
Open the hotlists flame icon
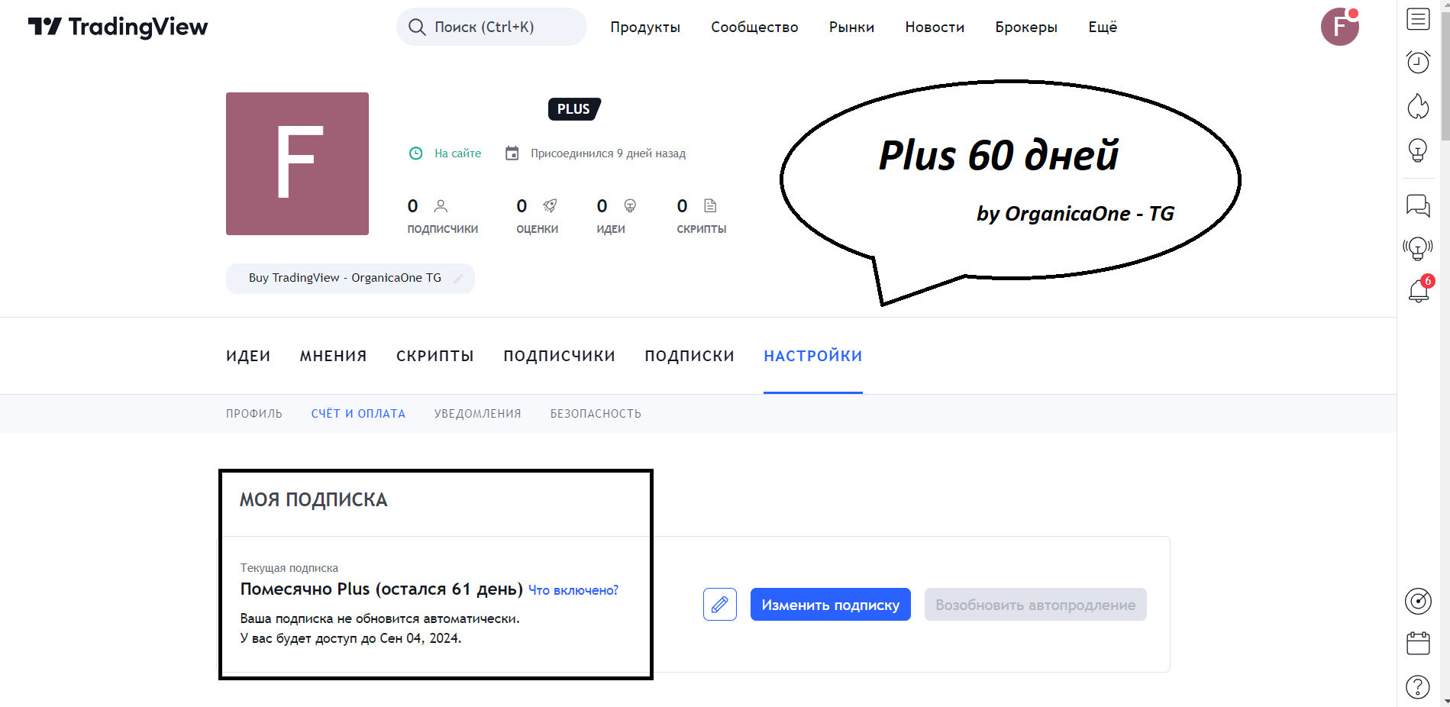[x=1418, y=106]
